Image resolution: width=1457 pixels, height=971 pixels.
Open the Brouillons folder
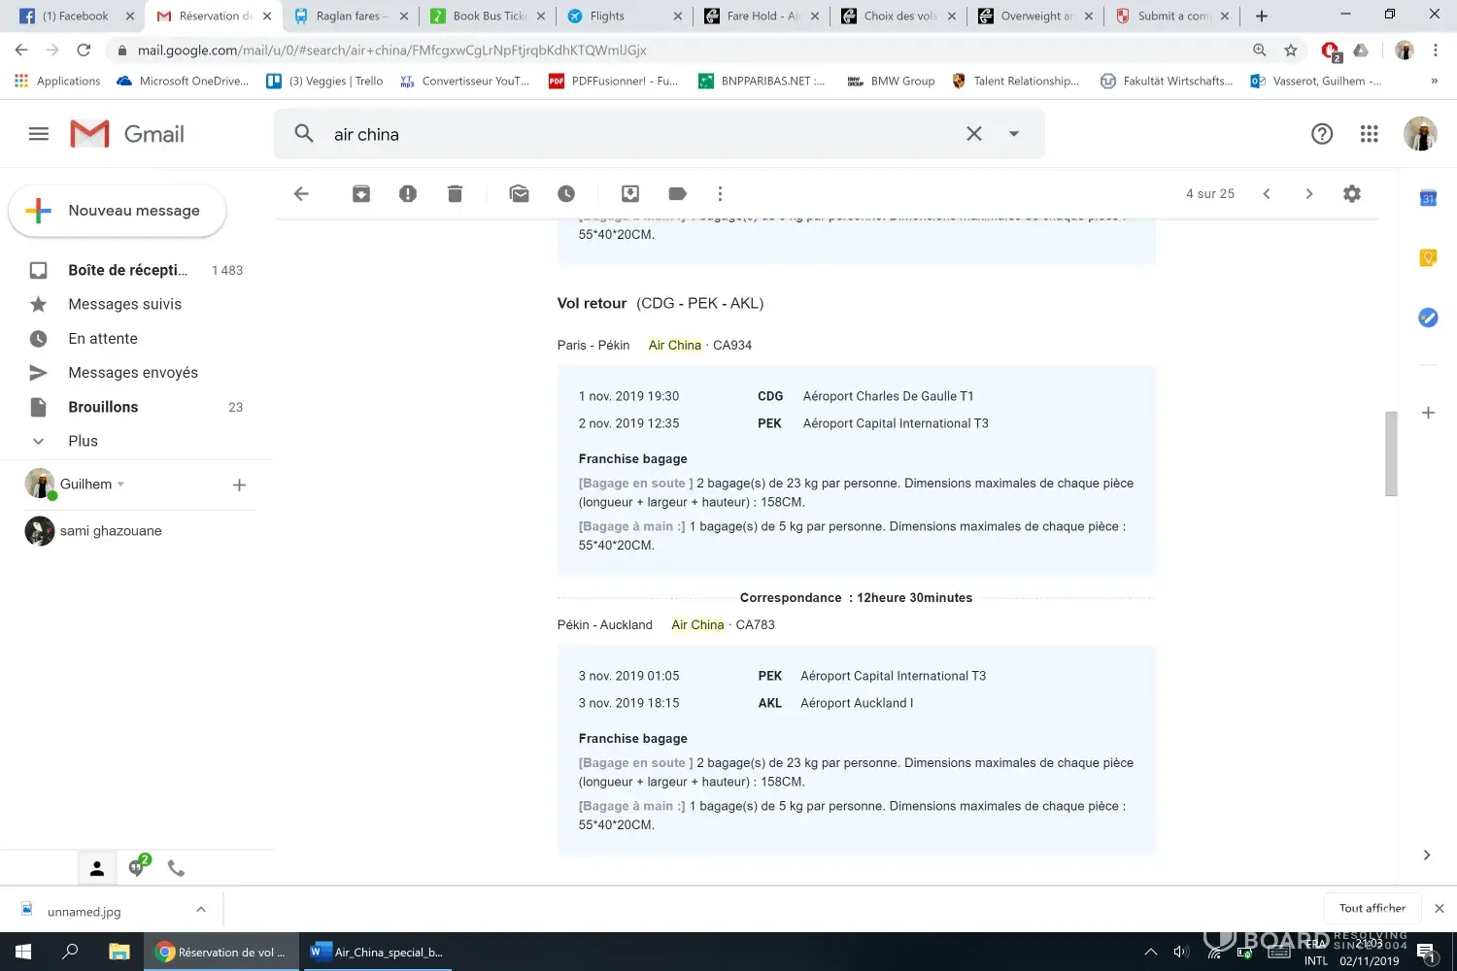tap(103, 407)
